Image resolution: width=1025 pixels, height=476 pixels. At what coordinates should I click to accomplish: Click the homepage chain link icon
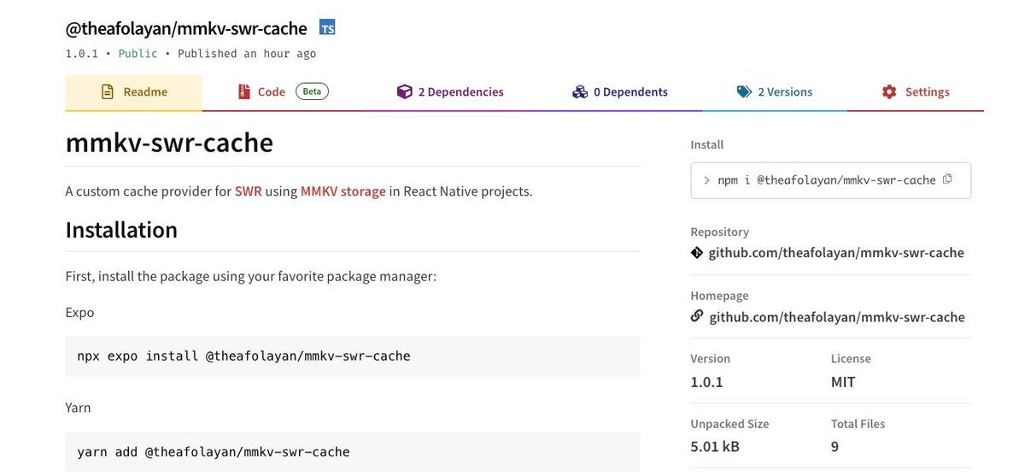coord(697,316)
